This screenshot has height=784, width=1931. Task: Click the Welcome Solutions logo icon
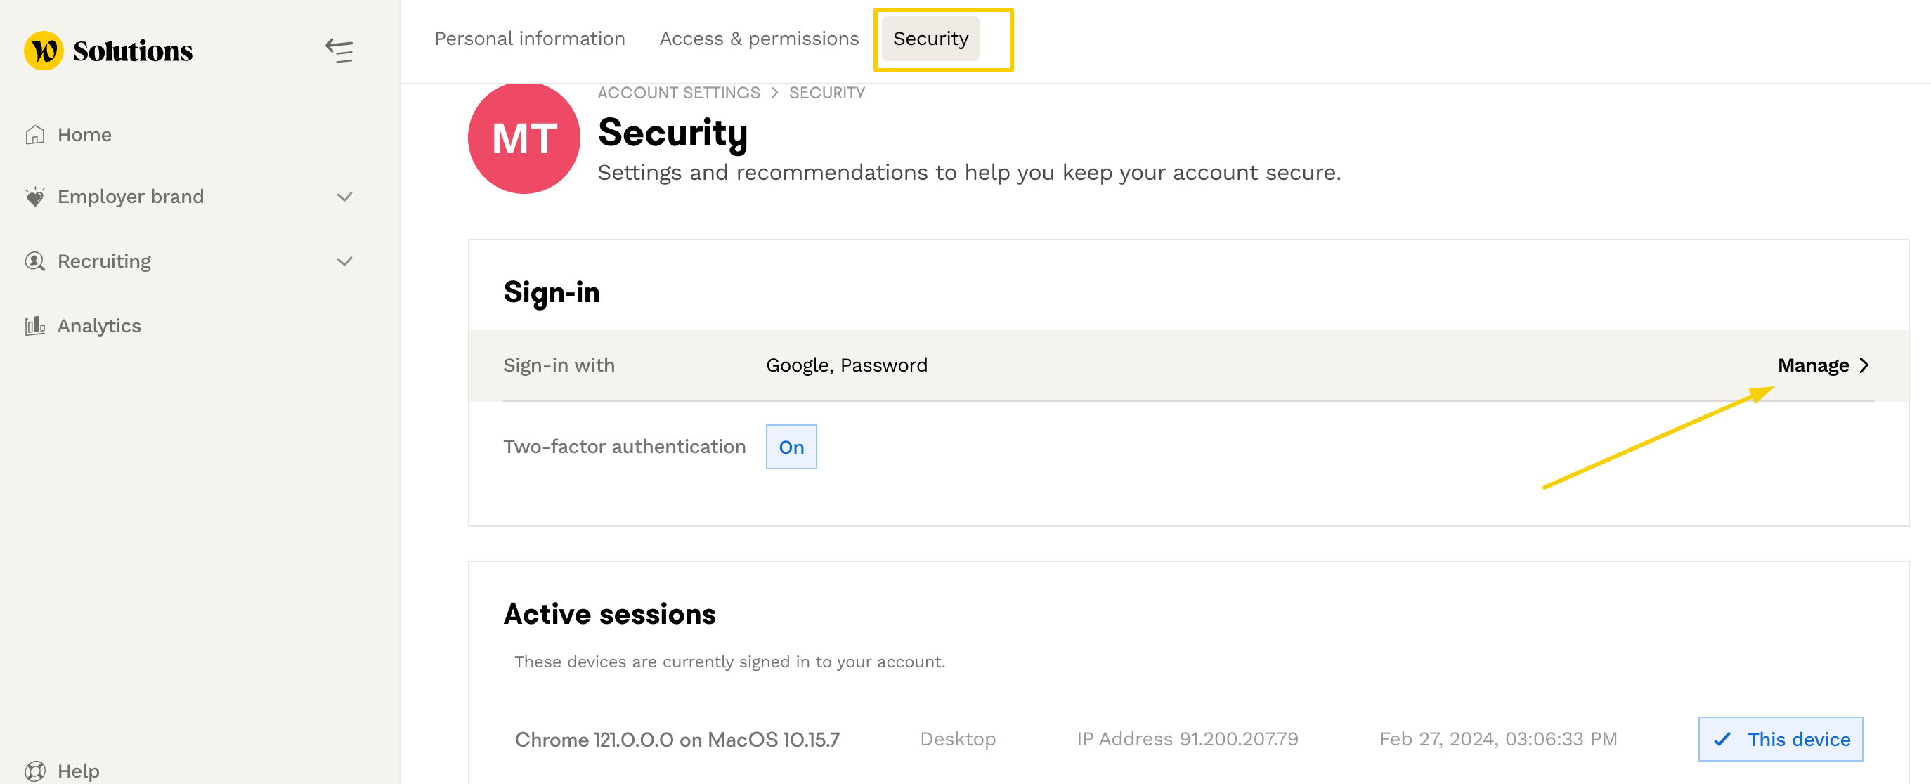tap(44, 51)
